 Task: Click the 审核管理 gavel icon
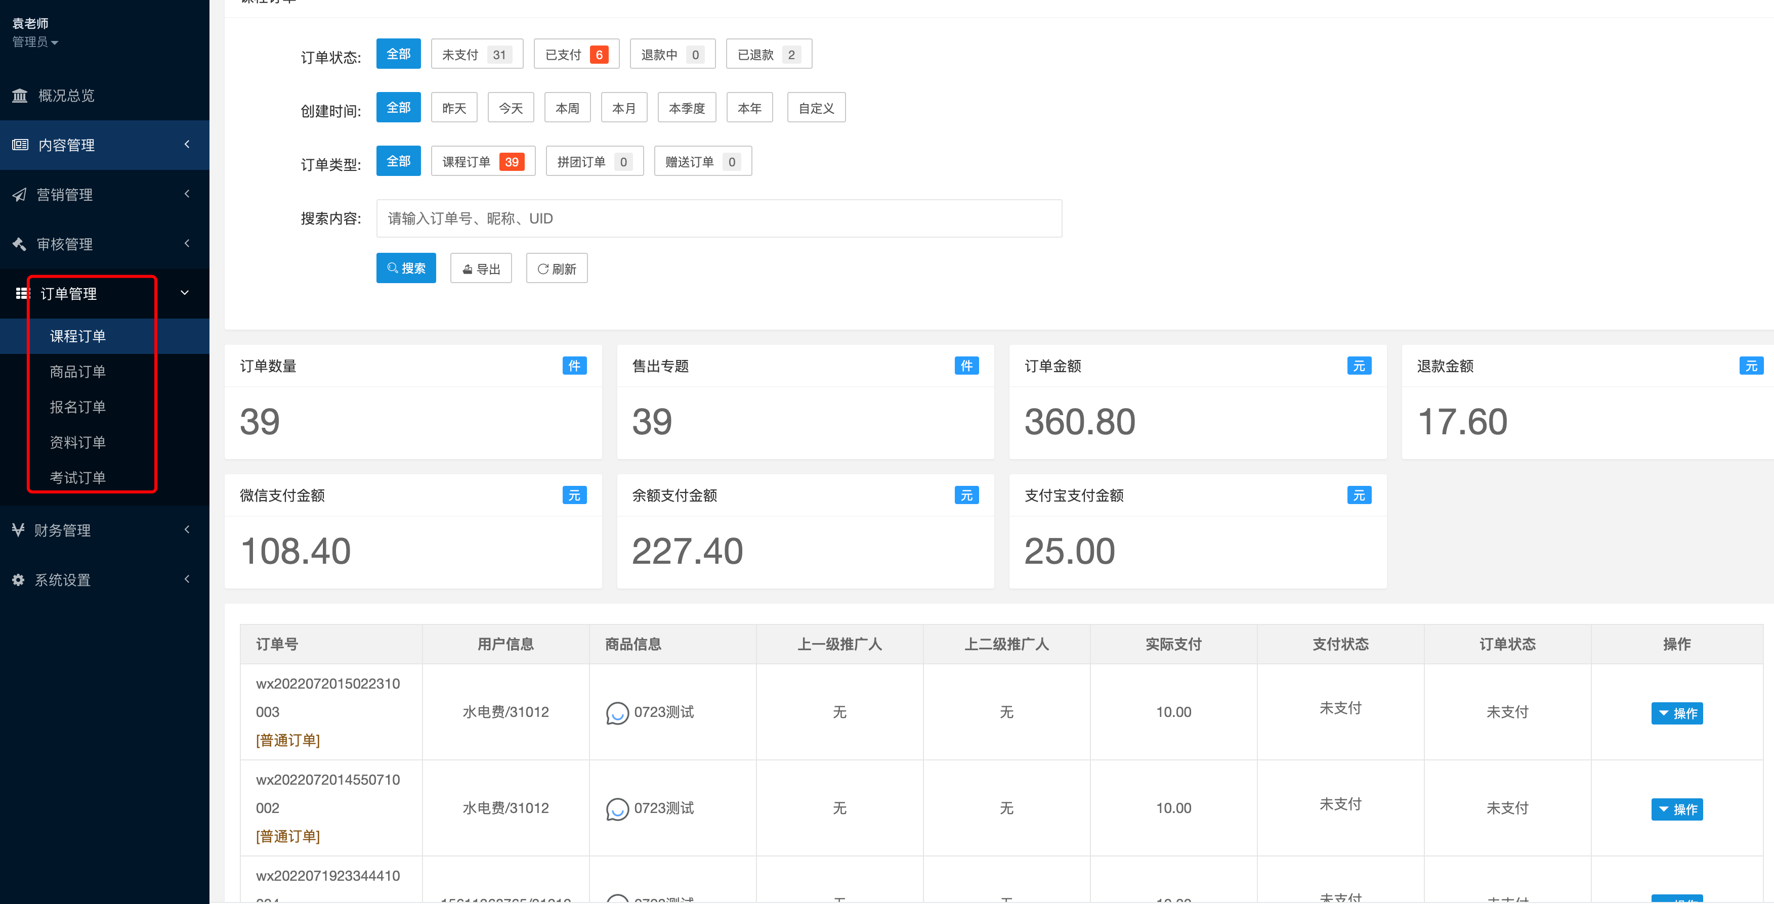point(19,244)
